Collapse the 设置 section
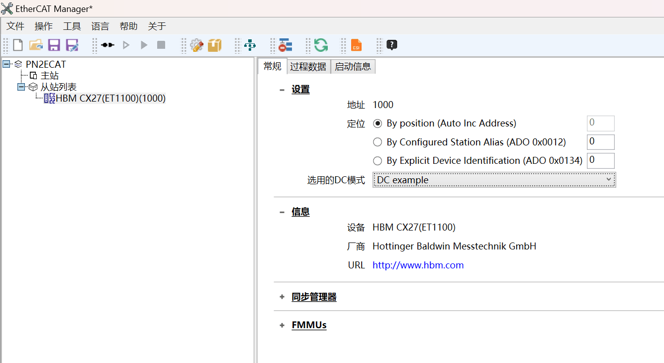 tap(282, 90)
